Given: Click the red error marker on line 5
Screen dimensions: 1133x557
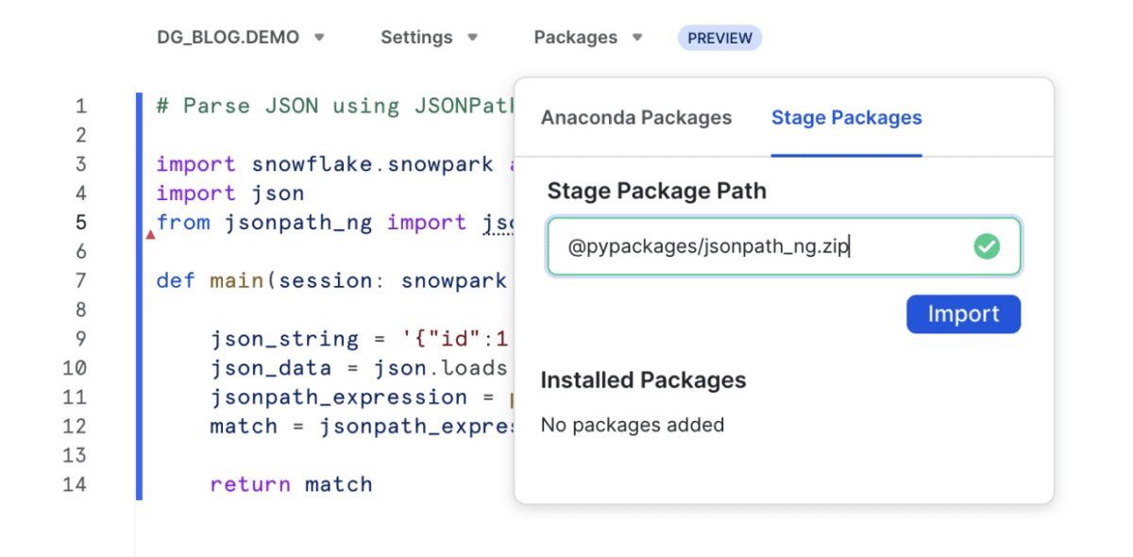Looking at the screenshot, I should tap(150, 234).
